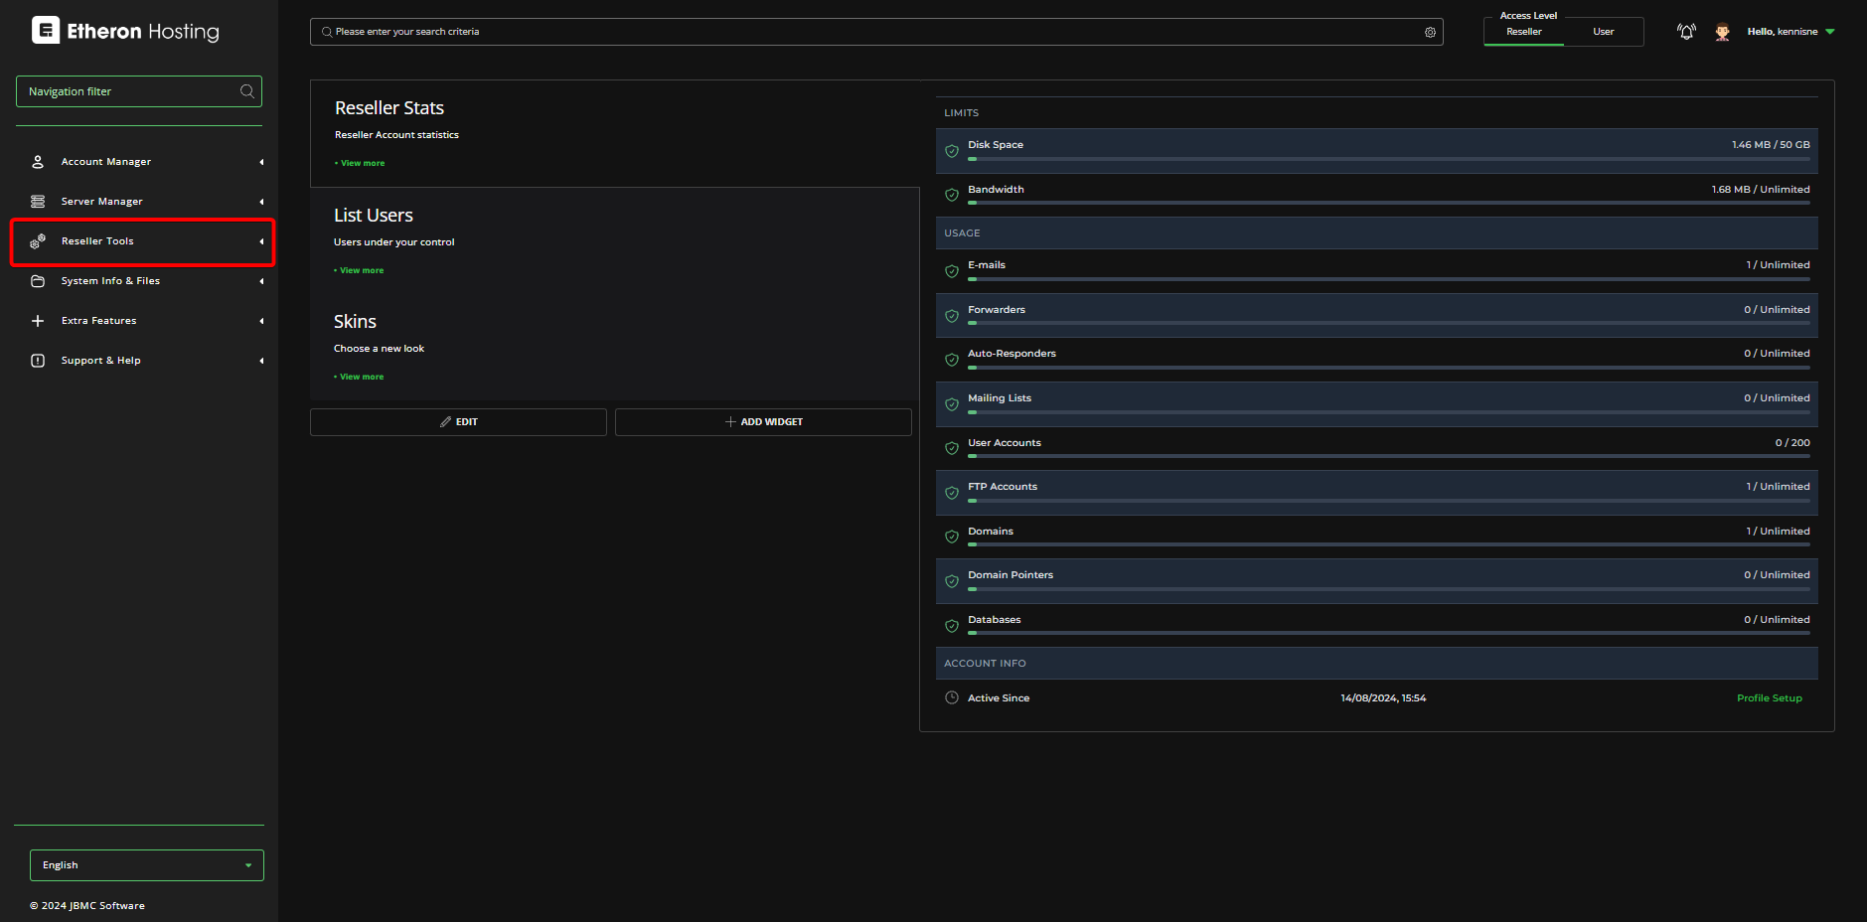Click the EDIT widgets button
Screen dimensions: 1867x922
(x=458, y=422)
